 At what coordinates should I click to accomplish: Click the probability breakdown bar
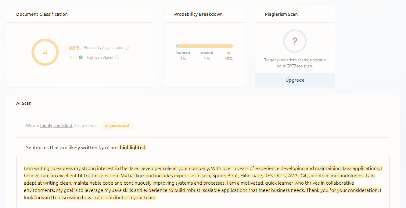[204, 46]
